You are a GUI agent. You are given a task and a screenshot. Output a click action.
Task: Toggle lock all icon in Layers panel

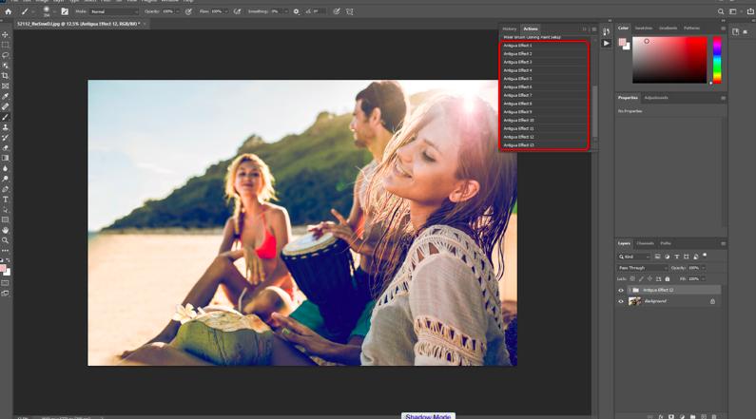pyautogui.click(x=668, y=278)
